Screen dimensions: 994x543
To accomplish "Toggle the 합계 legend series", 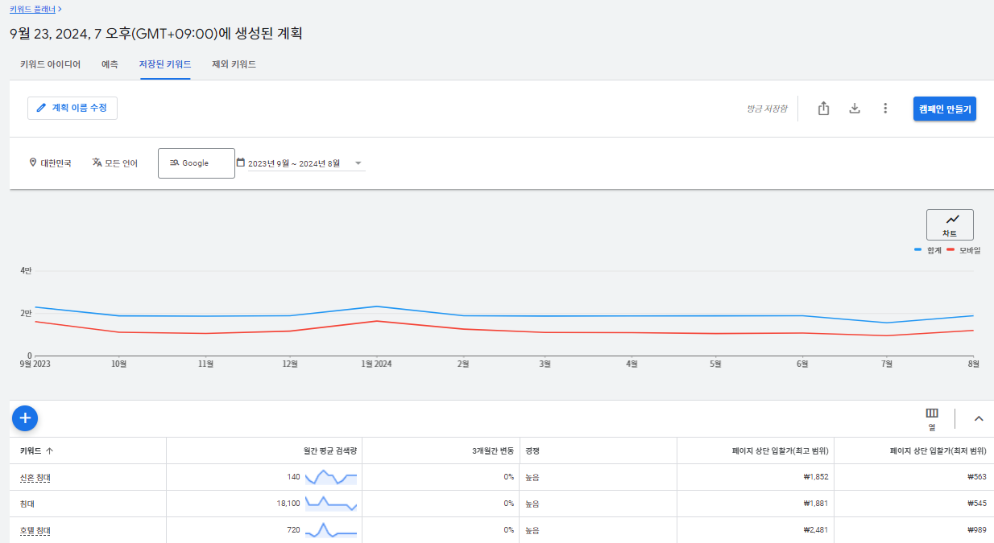I will 928,250.
